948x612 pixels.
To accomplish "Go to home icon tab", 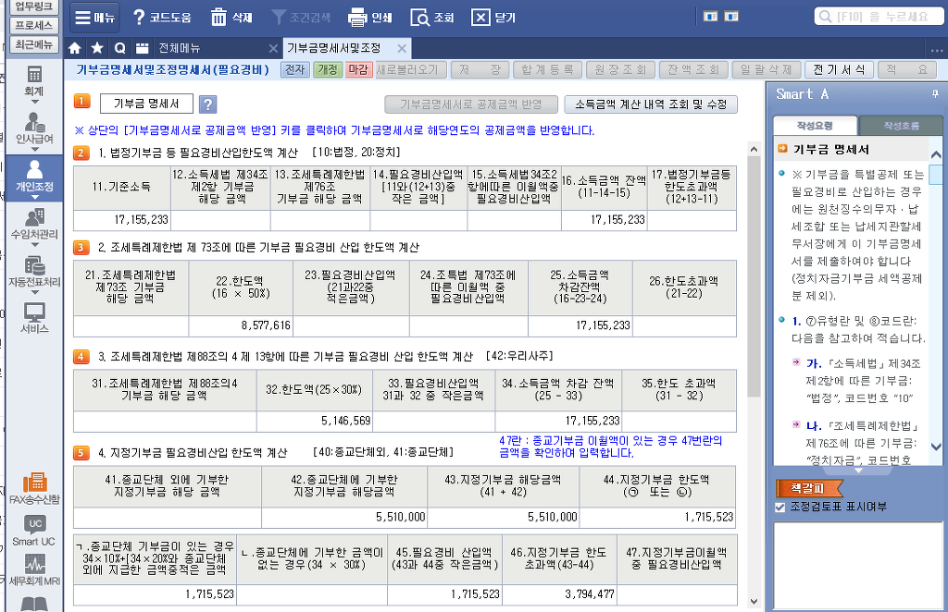I will click(75, 48).
